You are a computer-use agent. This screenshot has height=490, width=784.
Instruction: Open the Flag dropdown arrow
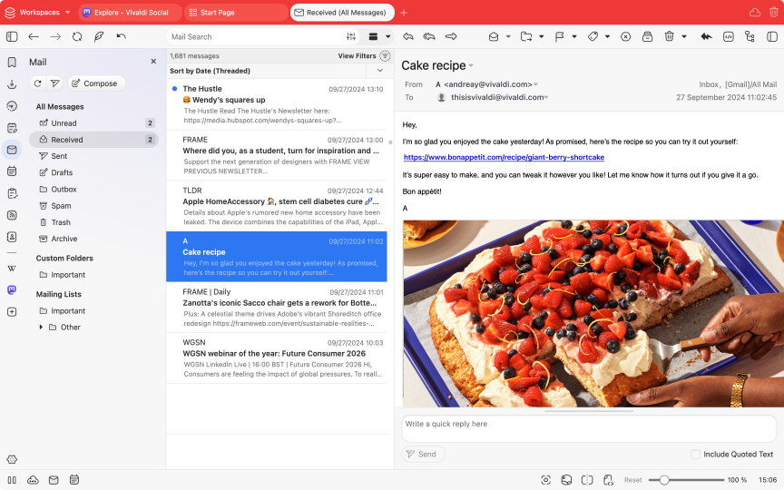pyautogui.click(x=572, y=36)
